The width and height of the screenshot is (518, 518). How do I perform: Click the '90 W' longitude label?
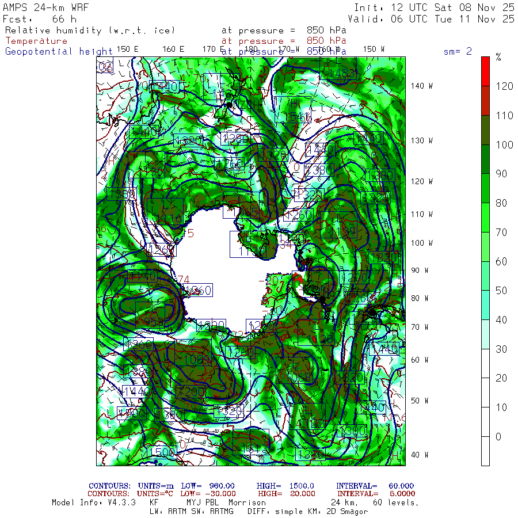pos(420,271)
